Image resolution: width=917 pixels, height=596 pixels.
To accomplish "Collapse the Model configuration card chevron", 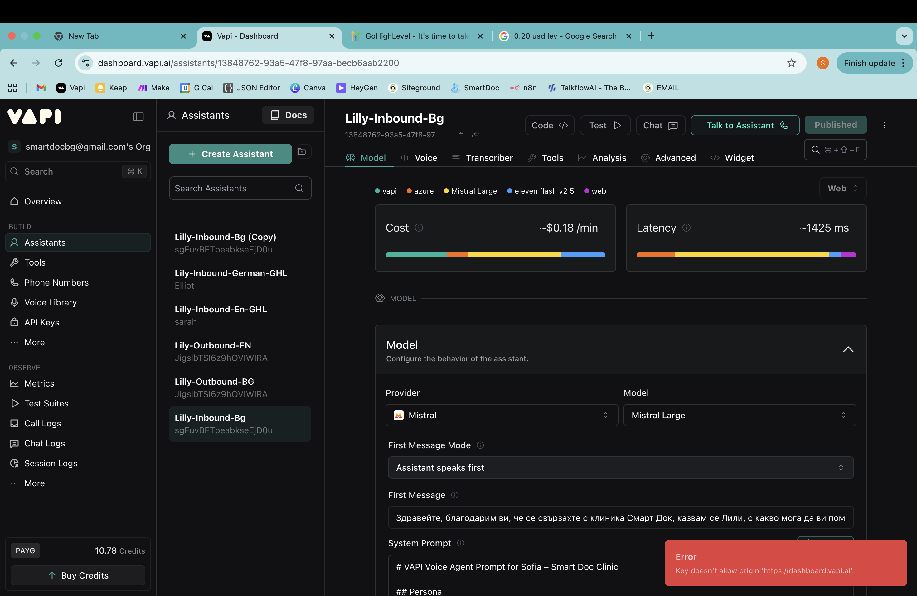I will point(848,350).
